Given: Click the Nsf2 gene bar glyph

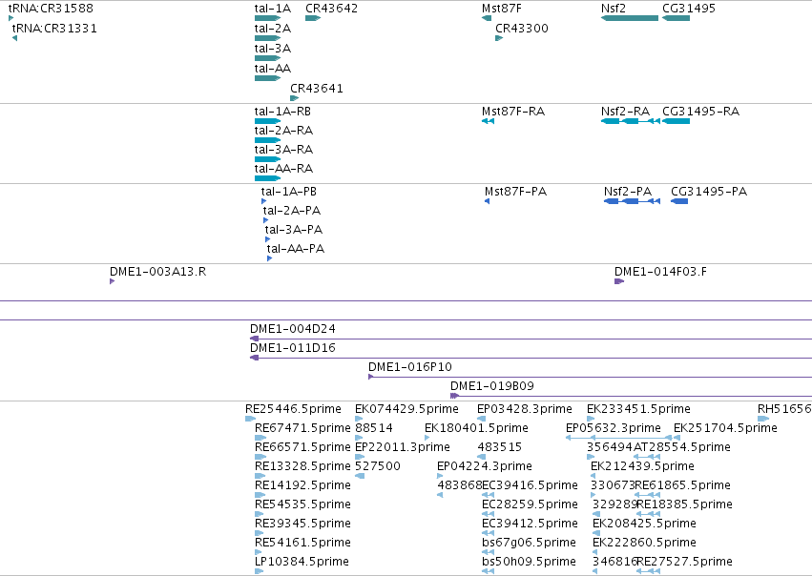Looking at the screenshot, I should click(x=630, y=18).
